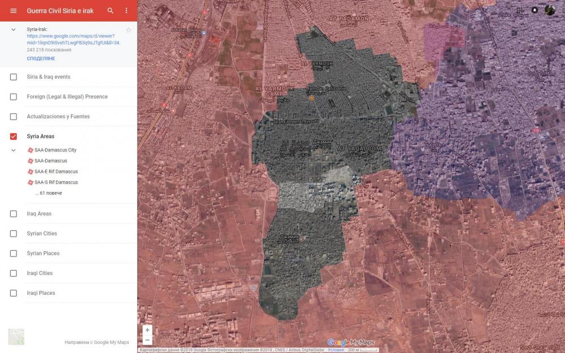
Task: Collapse the Syria Areas layer list
Action: 14,150
